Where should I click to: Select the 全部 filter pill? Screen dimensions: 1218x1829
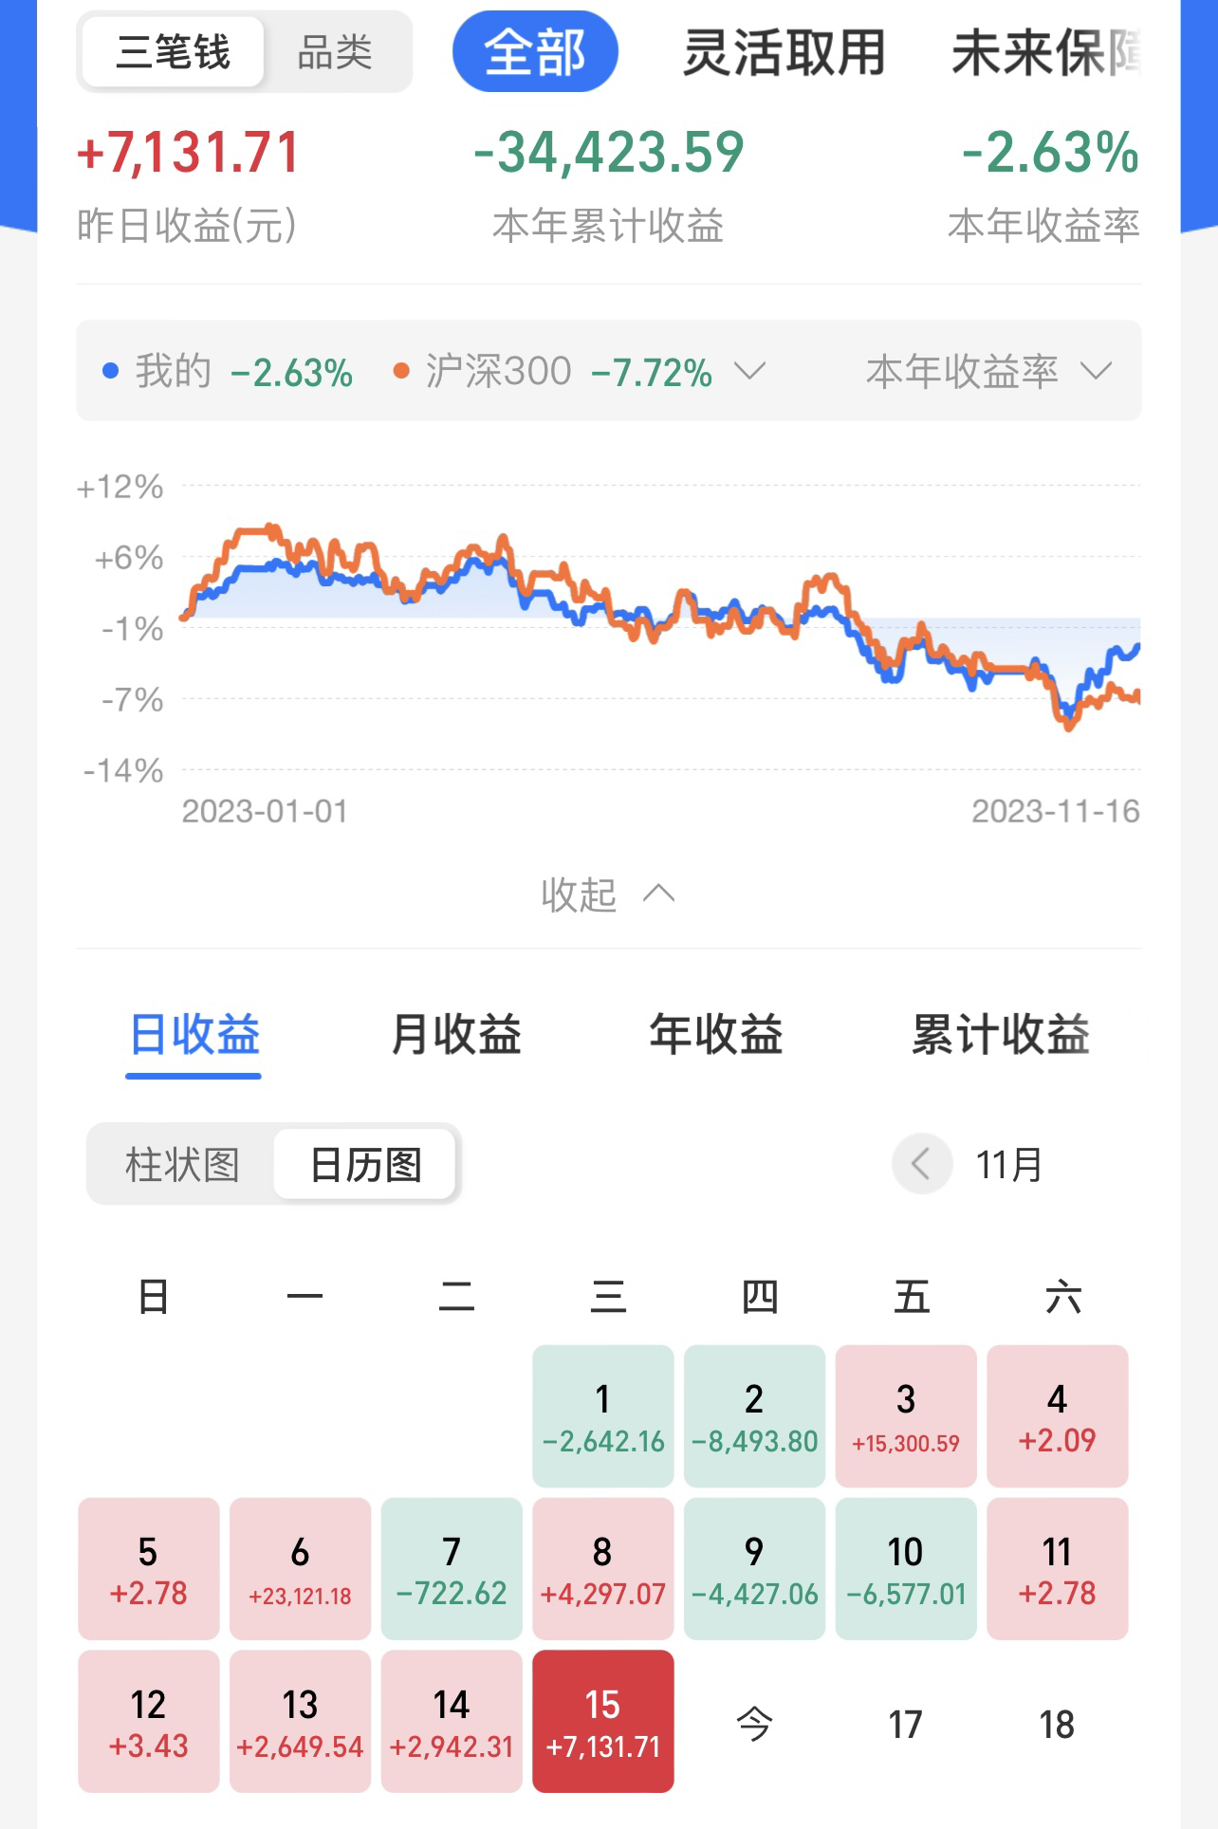click(535, 52)
